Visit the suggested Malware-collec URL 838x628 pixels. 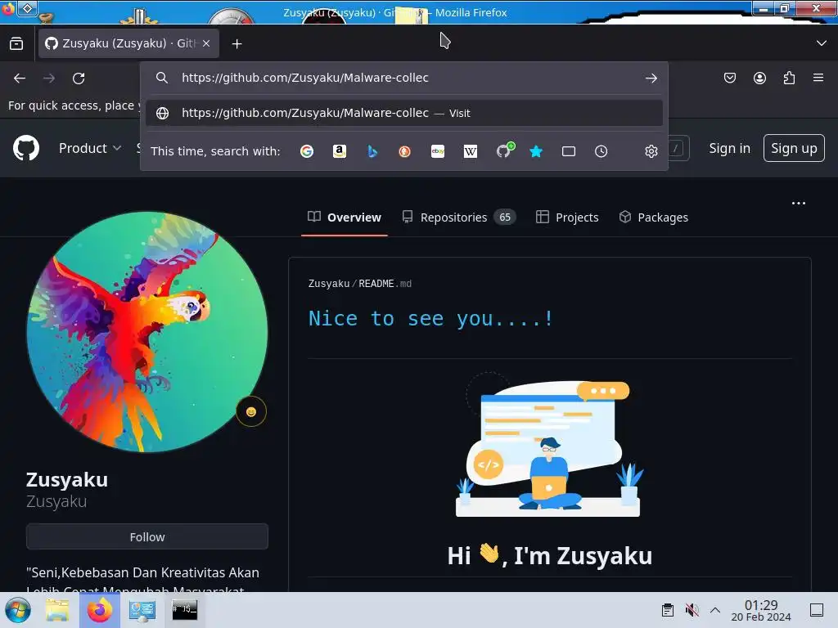(404, 113)
